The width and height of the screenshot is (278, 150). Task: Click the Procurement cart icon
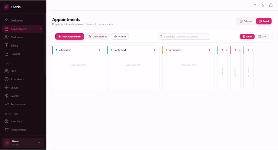click(x=7, y=130)
